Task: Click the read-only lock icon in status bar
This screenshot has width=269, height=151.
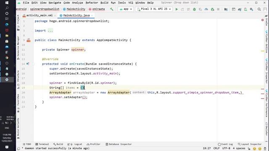Action: coord(249,148)
